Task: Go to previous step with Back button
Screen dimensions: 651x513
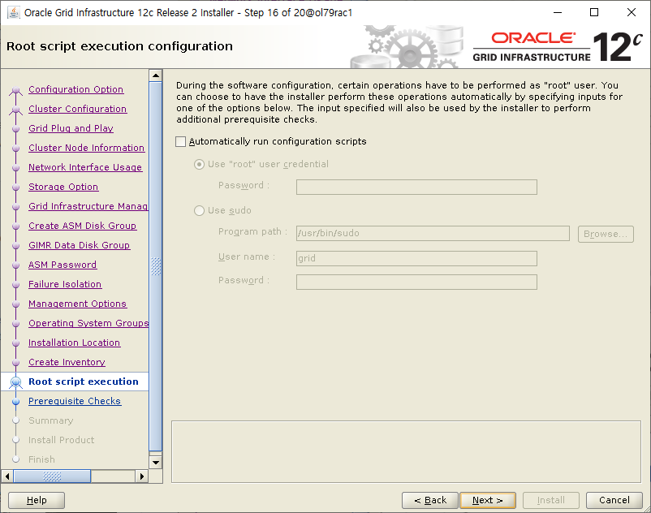Action: [430, 500]
